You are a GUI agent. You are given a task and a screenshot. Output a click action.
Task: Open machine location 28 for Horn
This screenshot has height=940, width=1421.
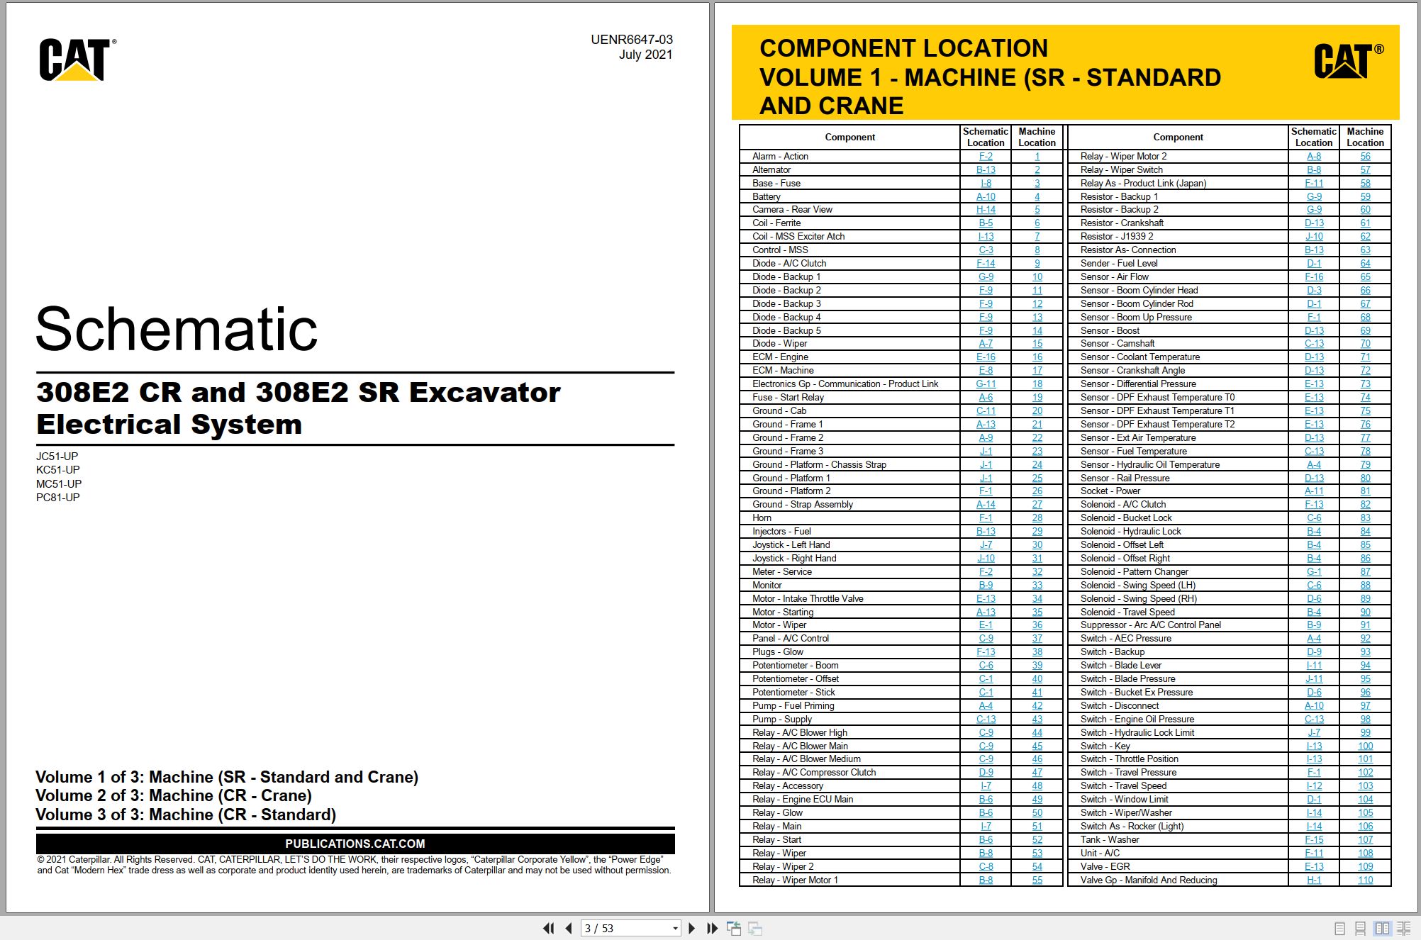point(1037,517)
